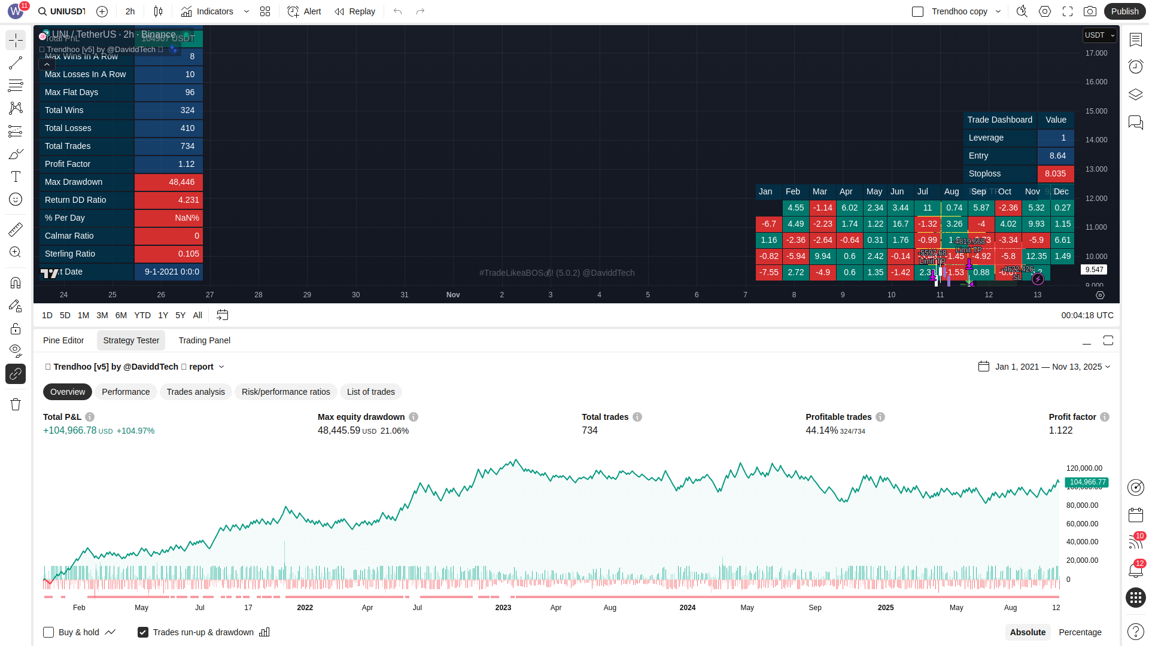1149x646 pixels.
Task: Select the 1Y time range
Action: tap(163, 315)
